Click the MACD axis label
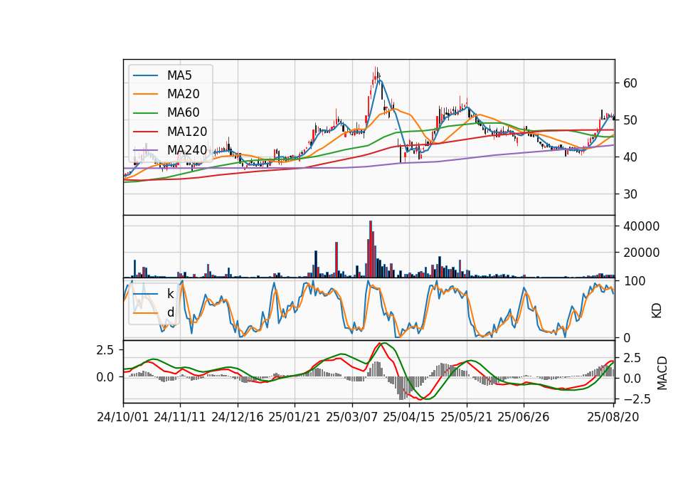Screen dimensions: 683x491 (x=662, y=373)
